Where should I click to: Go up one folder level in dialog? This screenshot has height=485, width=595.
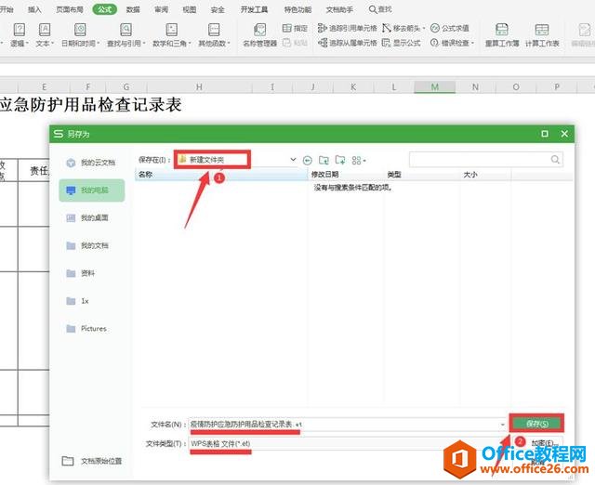click(324, 161)
